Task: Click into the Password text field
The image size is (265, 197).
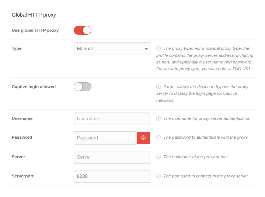Action: (105, 138)
